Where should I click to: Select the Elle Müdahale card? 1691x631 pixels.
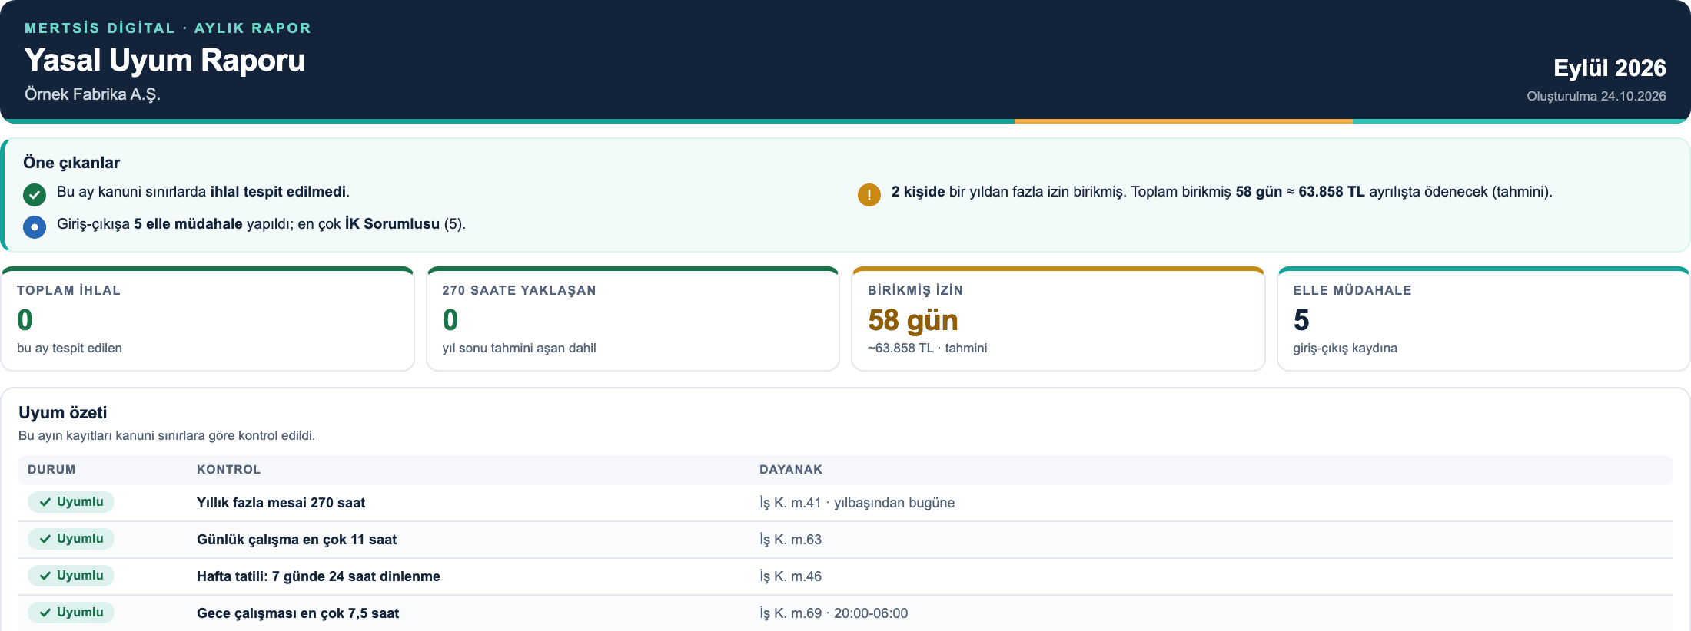tap(1483, 319)
